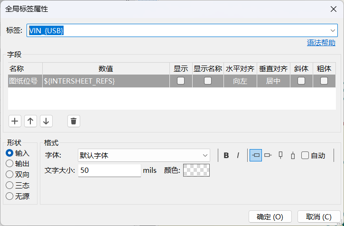Select upward label orientation icon

point(280,155)
